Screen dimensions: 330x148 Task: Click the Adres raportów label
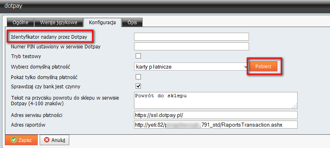tap(28, 125)
